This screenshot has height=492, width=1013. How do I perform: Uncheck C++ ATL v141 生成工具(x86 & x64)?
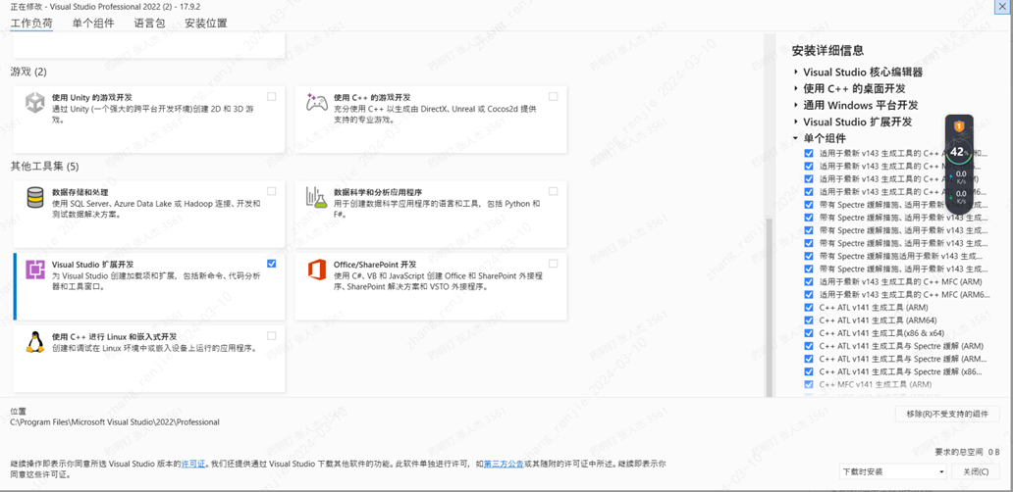pos(809,333)
